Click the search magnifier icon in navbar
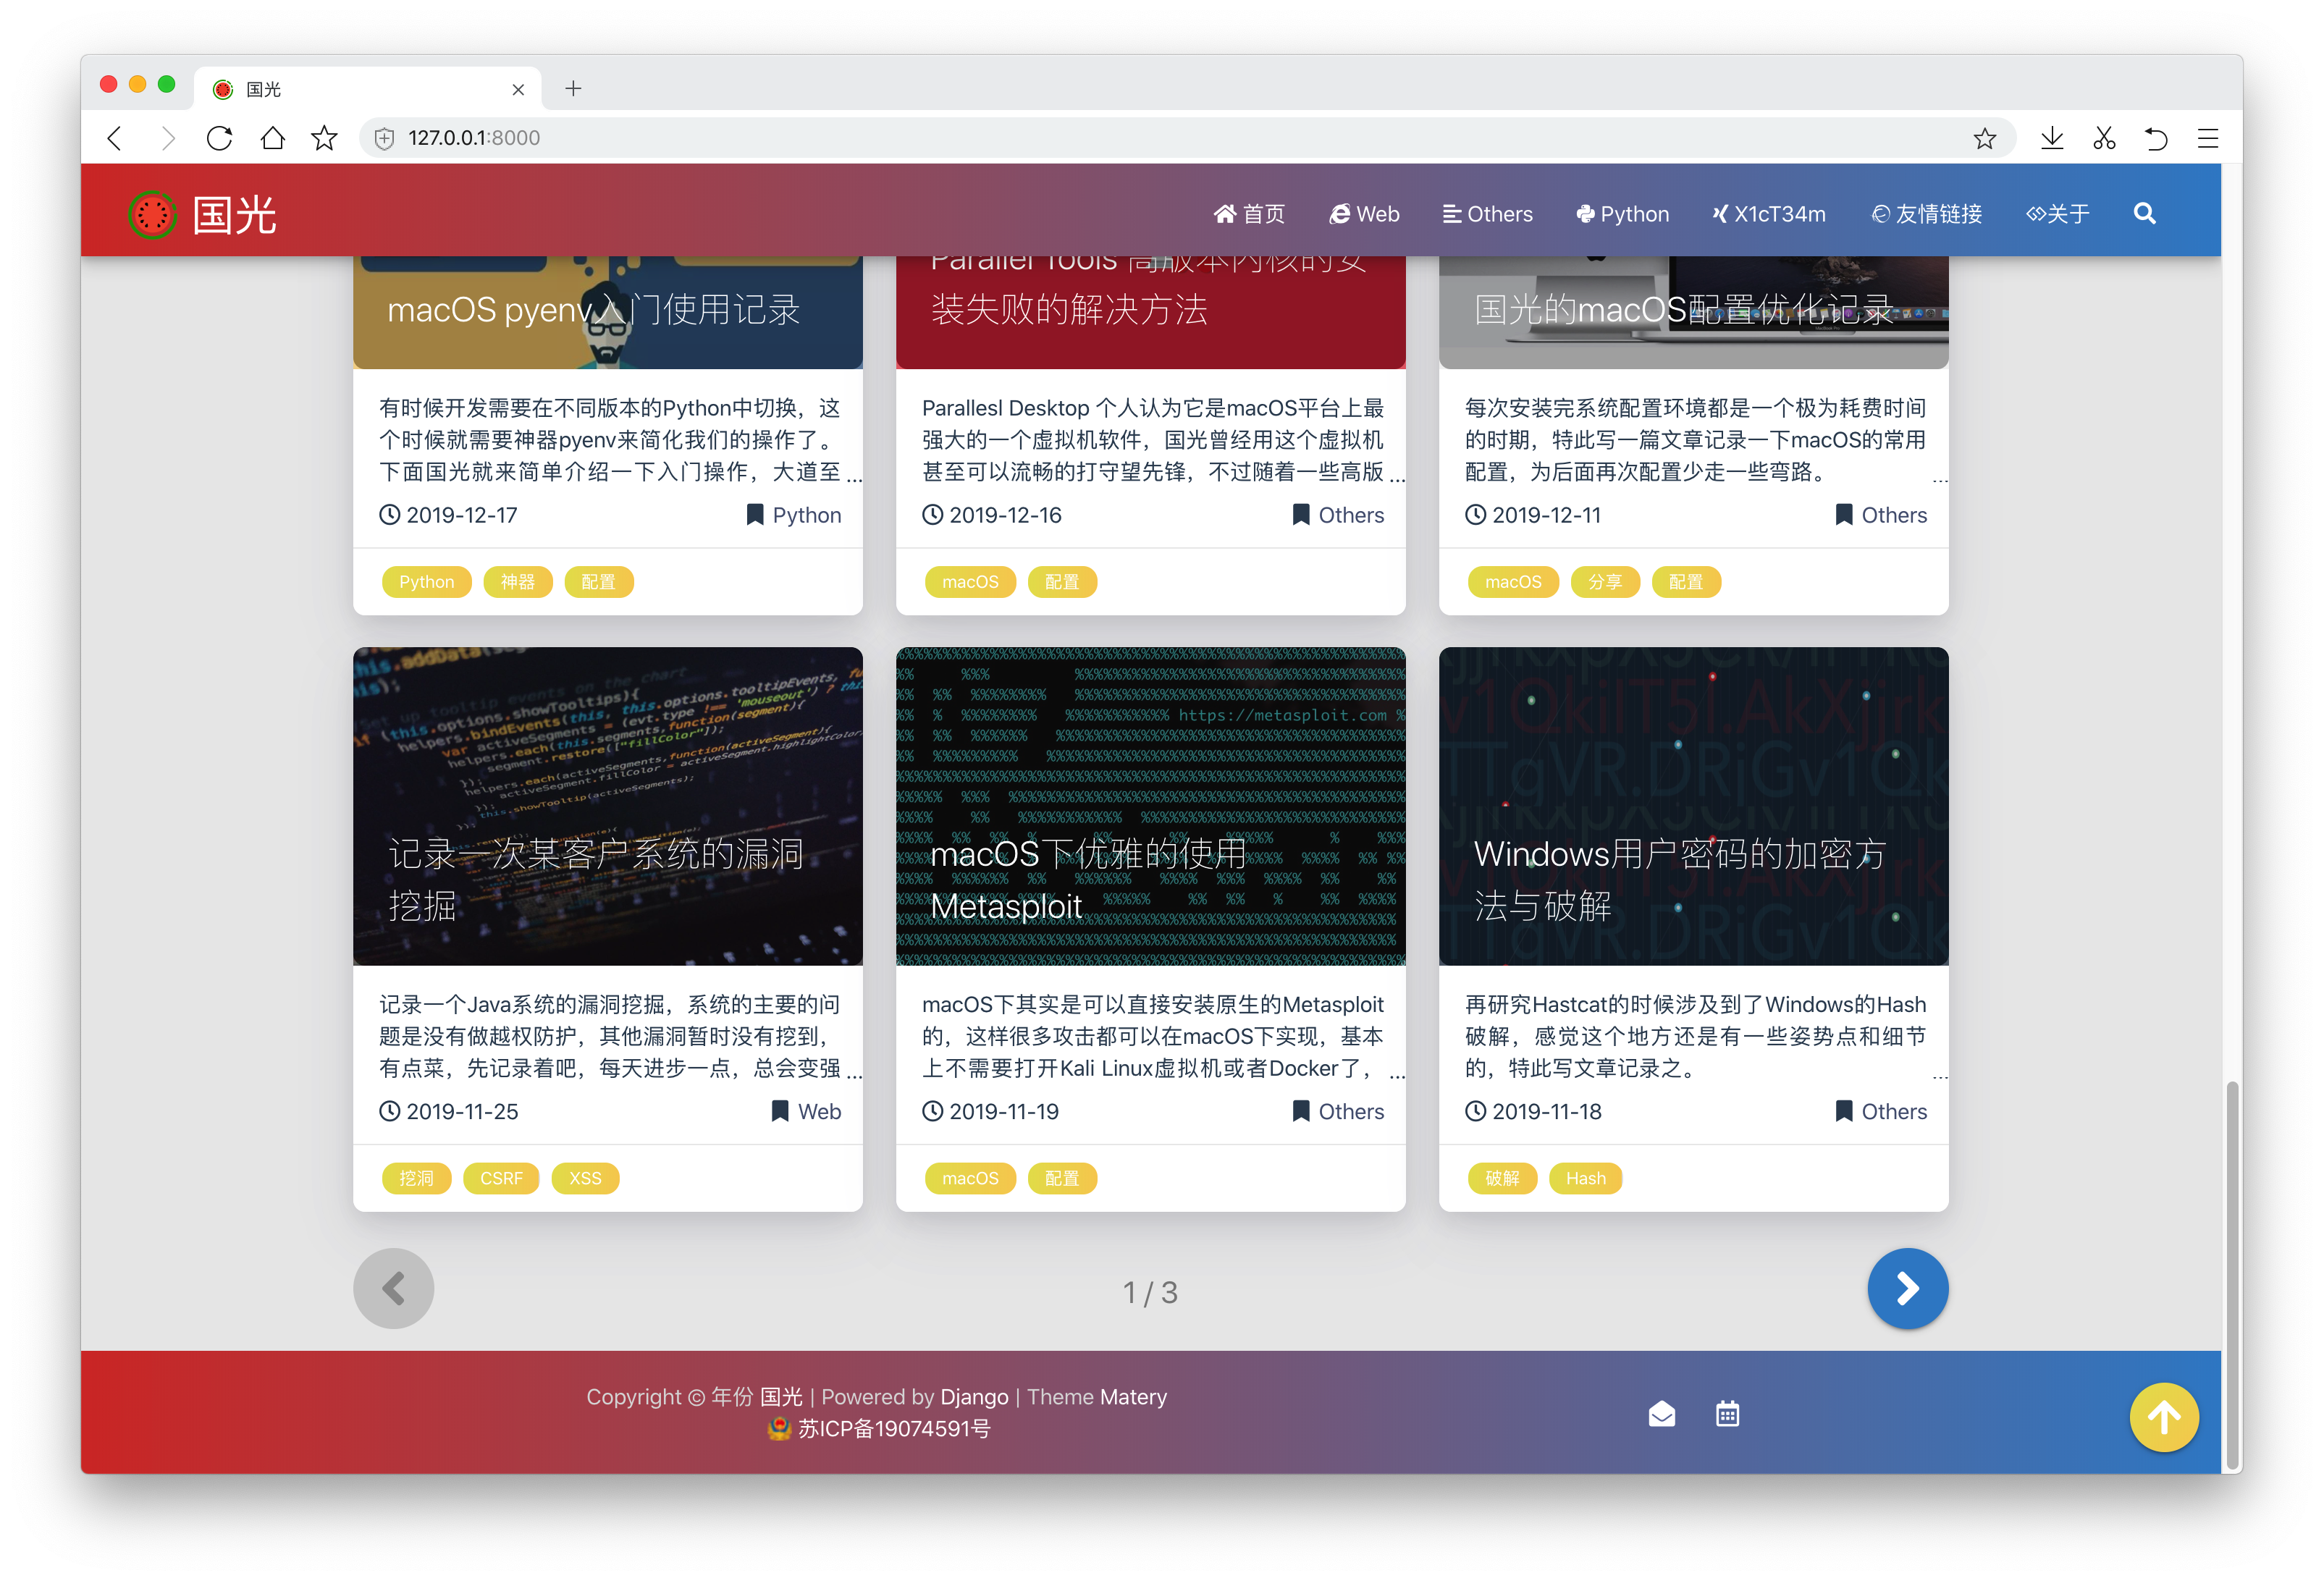2324x1581 pixels. point(2144,213)
